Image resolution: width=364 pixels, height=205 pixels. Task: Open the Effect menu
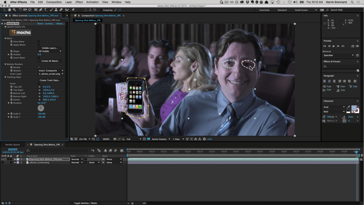(79, 2)
